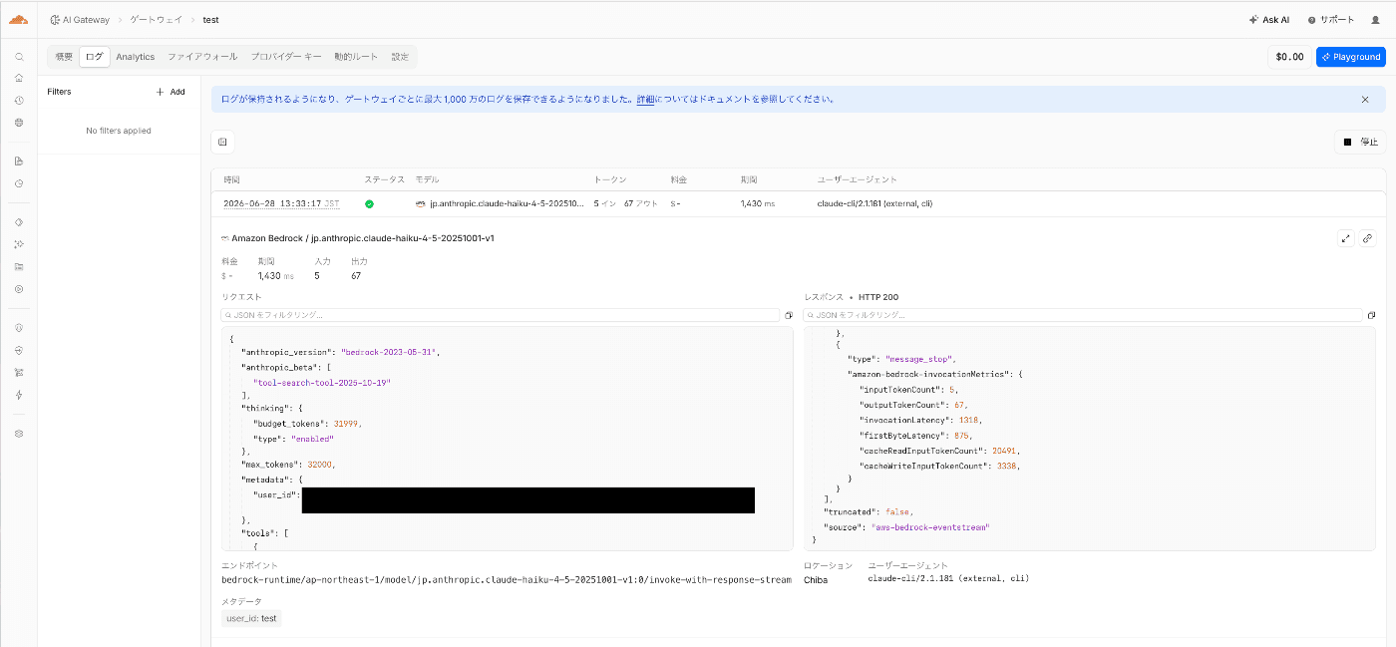This screenshot has width=1396, height=647.
Task: Click the network nodes icon in sidebar
Action: (19, 372)
